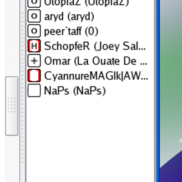Select user CyannureMAGIk|AW... entry
The image size is (182, 182).
tap(96, 76)
